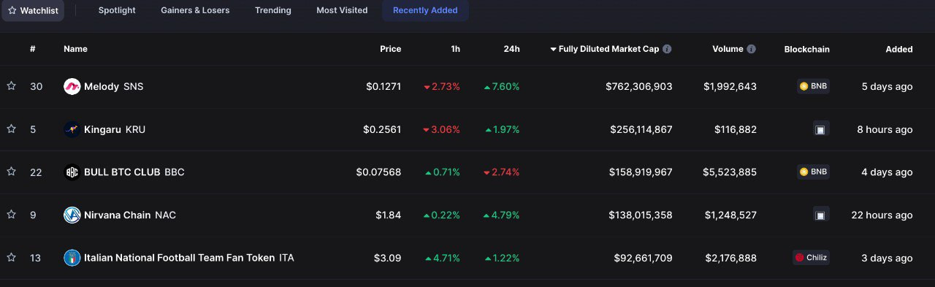The width and height of the screenshot is (935, 287).
Task: Click the Kingaru kangaroo logo icon
Action: point(72,129)
